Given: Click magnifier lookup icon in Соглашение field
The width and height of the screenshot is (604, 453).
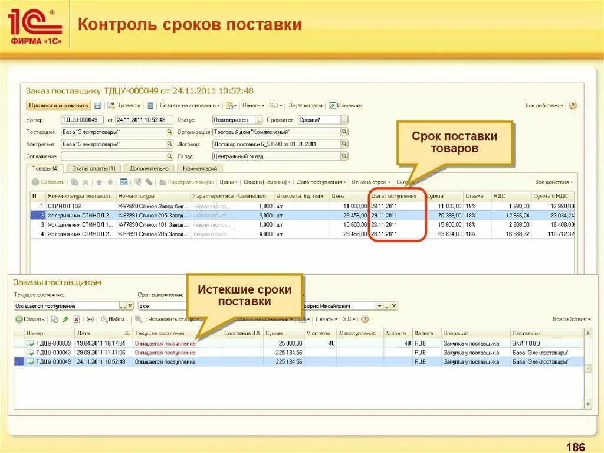Looking at the screenshot, I should point(169,156).
